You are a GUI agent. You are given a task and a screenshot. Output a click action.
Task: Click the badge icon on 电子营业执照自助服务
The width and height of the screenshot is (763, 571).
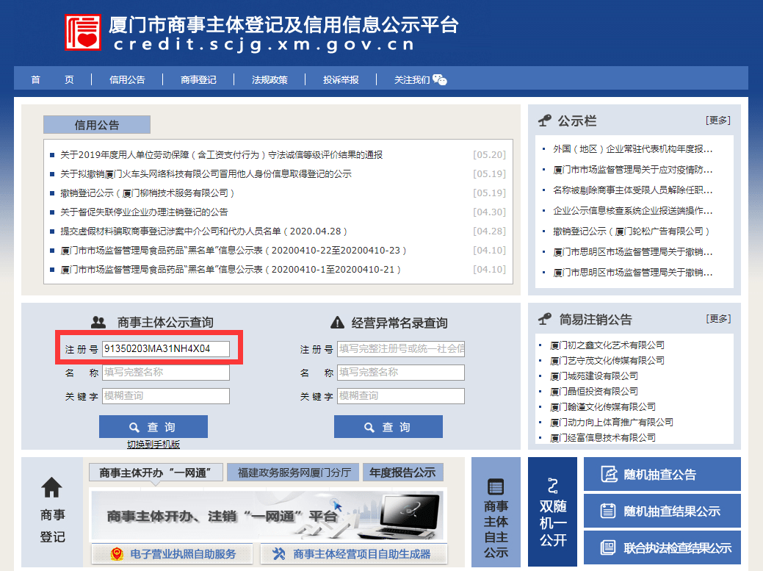tap(117, 553)
